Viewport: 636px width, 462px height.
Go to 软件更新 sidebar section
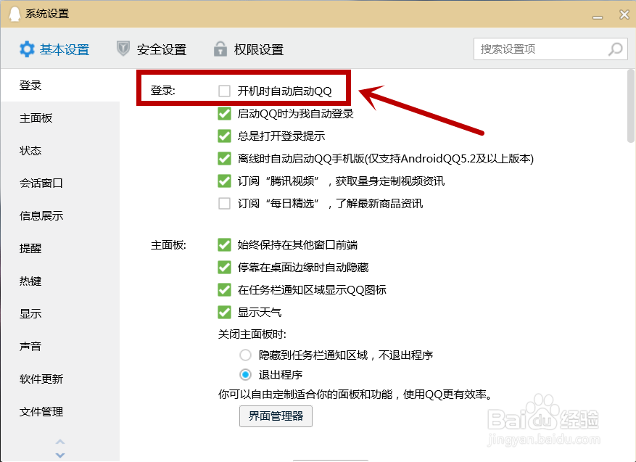pos(60,379)
